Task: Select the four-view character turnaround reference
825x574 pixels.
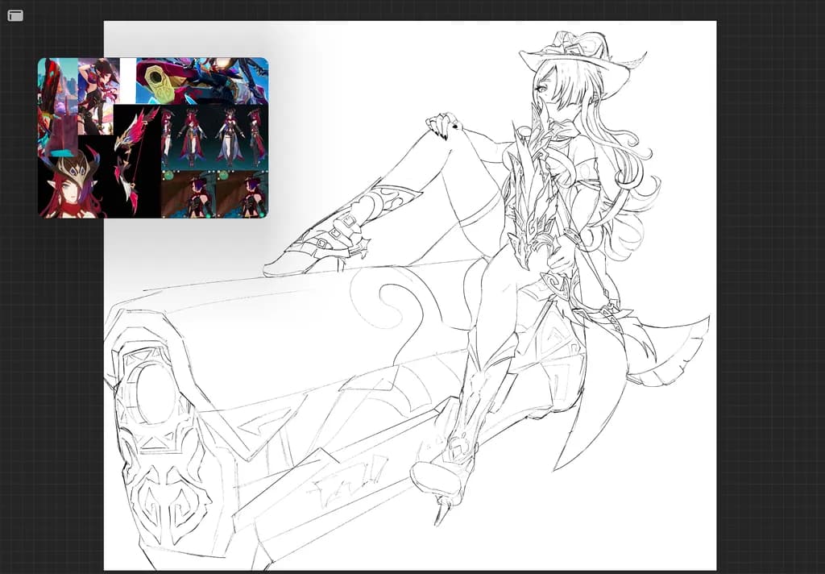Action: point(214,137)
